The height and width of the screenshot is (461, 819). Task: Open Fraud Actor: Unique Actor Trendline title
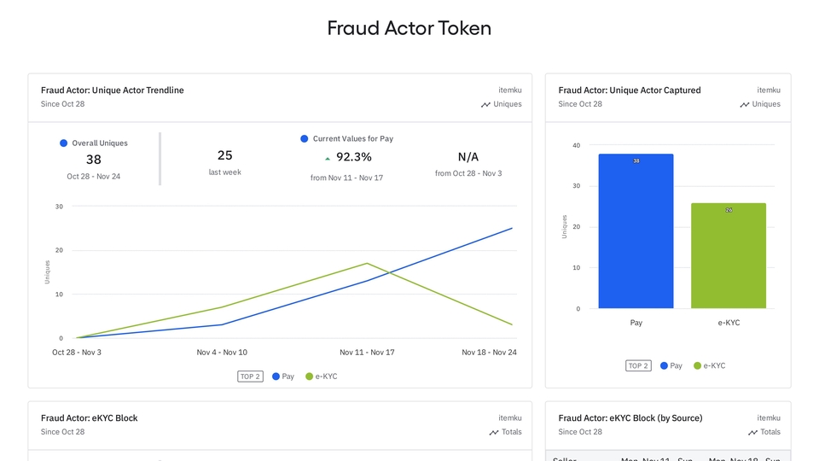pyautogui.click(x=112, y=90)
